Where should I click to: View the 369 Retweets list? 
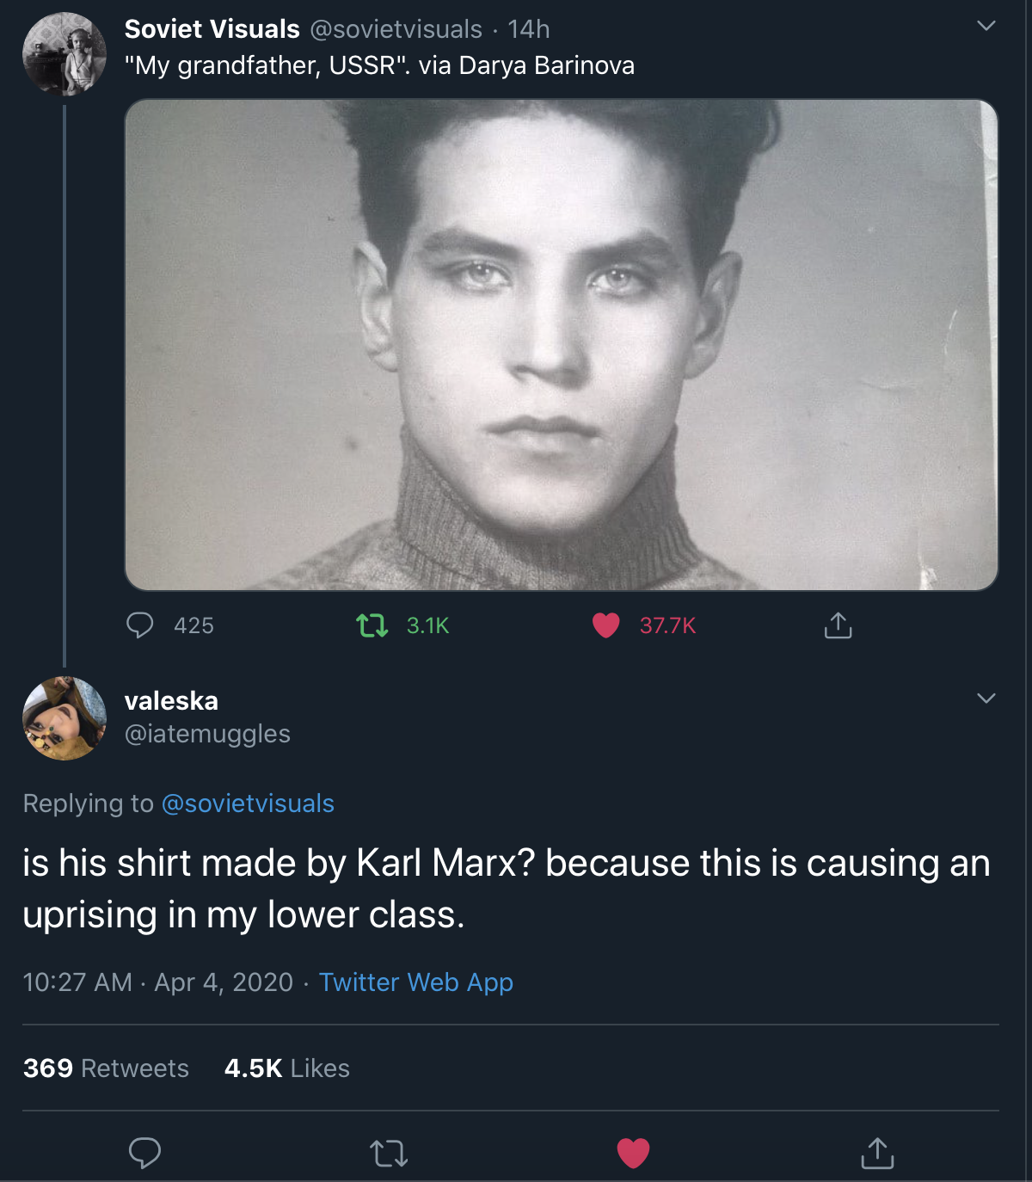(x=106, y=1068)
